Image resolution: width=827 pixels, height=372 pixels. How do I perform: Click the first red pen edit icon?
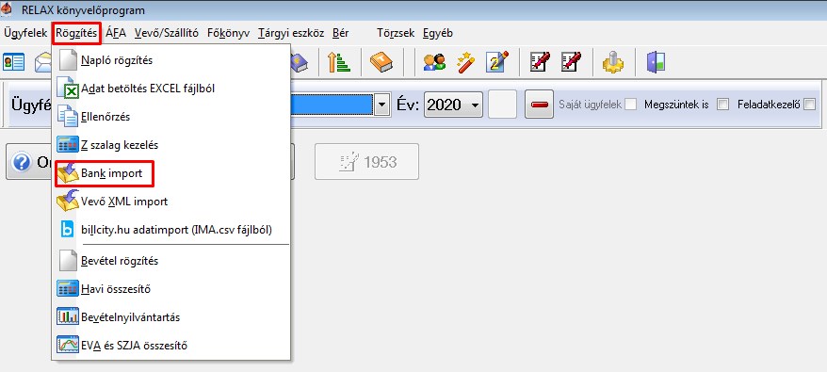(540, 62)
